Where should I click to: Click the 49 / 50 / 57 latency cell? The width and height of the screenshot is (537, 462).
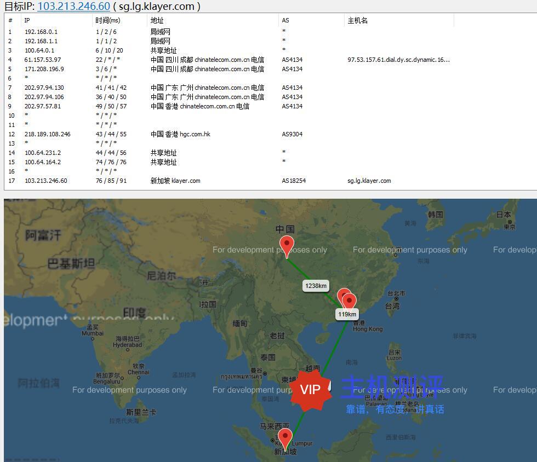click(x=111, y=106)
